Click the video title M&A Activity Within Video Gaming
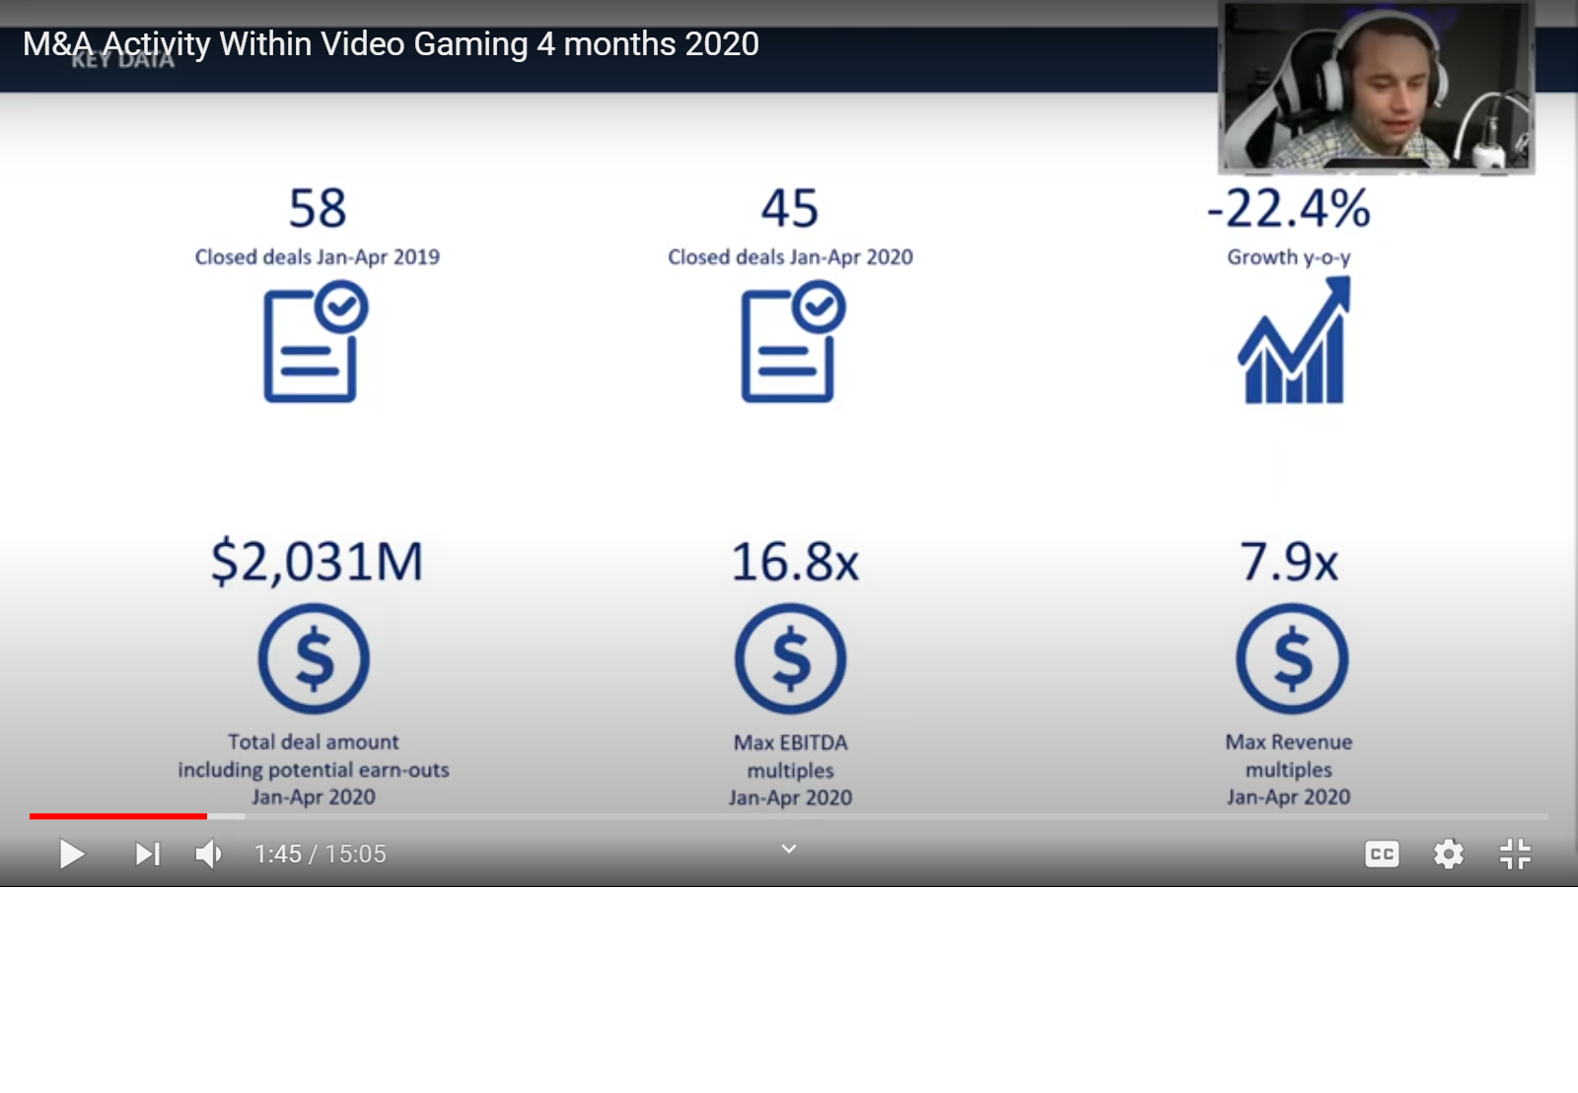Screen dimensions: 1578x1093 tap(391, 43)
